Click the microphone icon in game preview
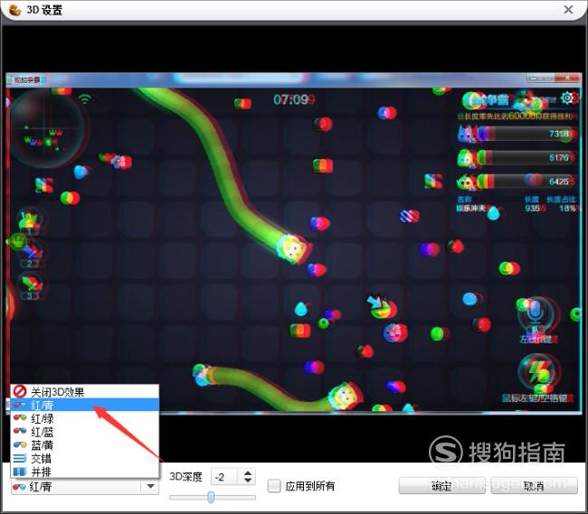The image size is (588, 514). click(x=536, y=313)
